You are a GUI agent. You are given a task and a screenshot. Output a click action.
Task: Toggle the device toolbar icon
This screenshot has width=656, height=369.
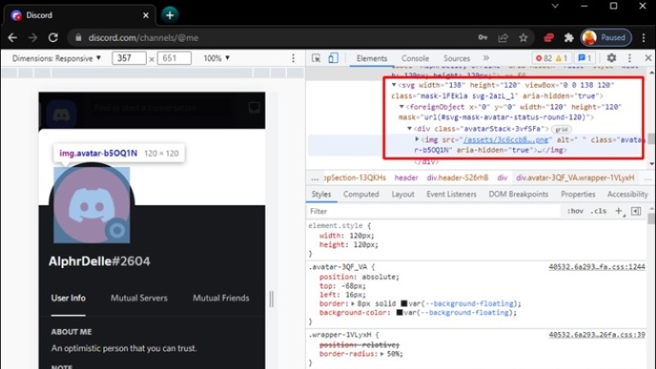tap(333, 58)
